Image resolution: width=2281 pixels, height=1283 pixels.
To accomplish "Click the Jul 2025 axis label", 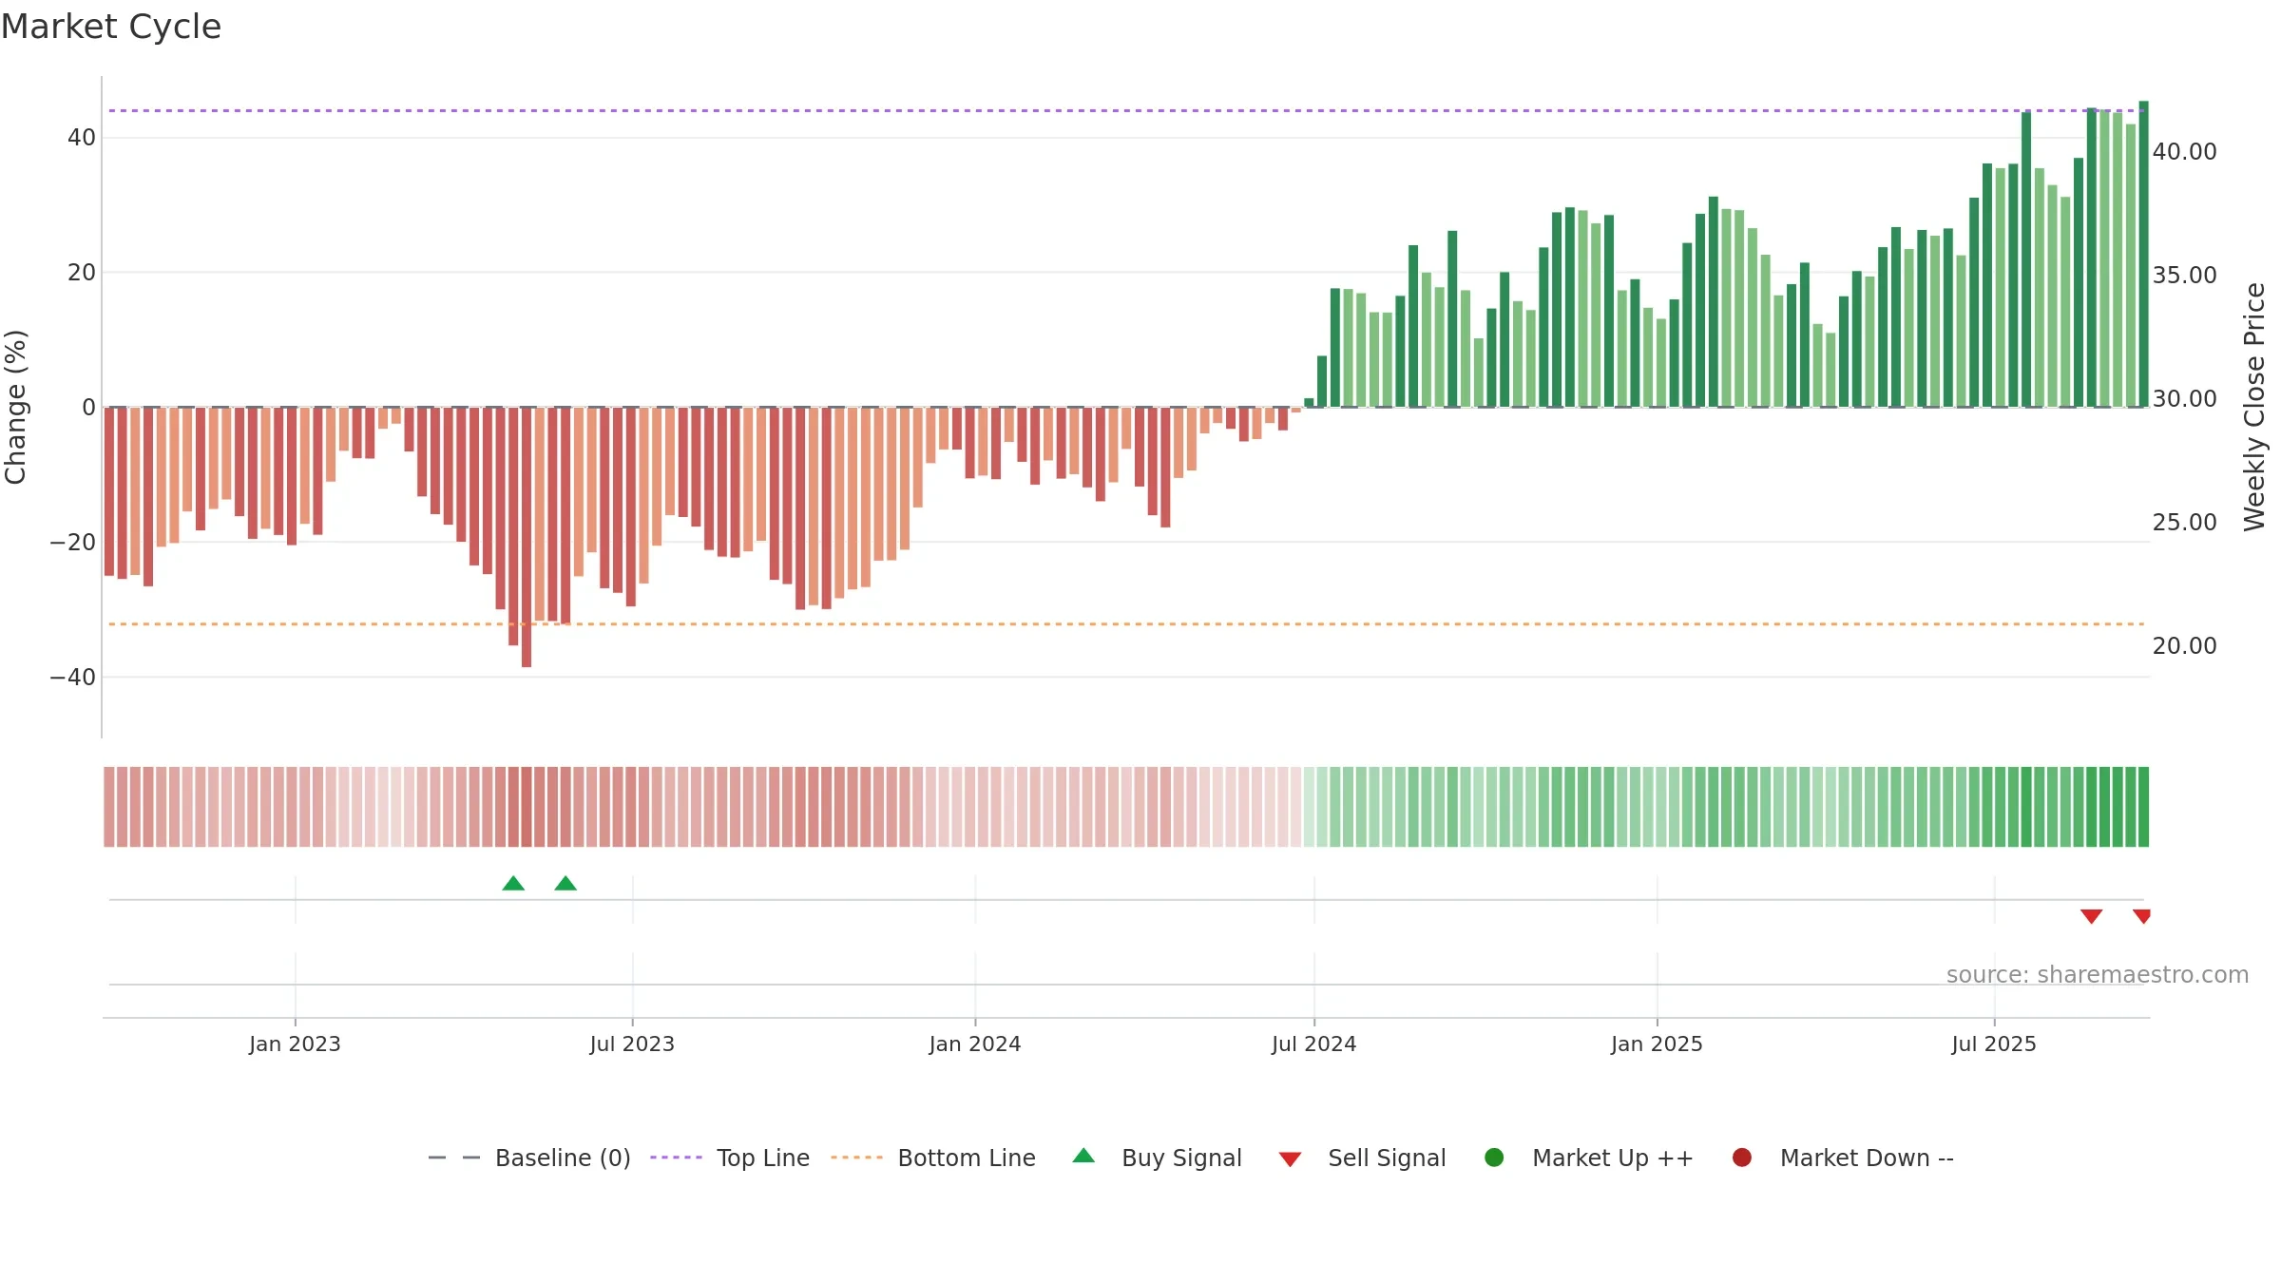I will pyautogui.click(x=1994, y=1044).
